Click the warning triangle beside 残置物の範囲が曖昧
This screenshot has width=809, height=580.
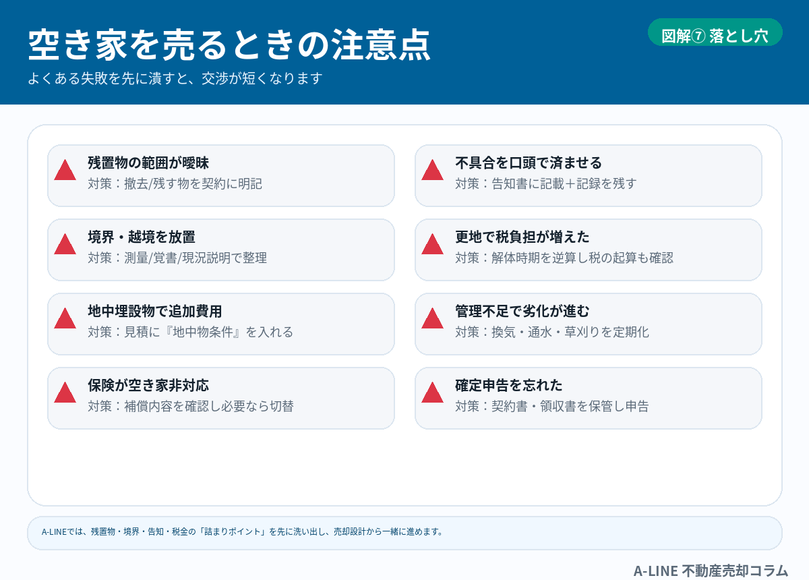click(65, 171)
